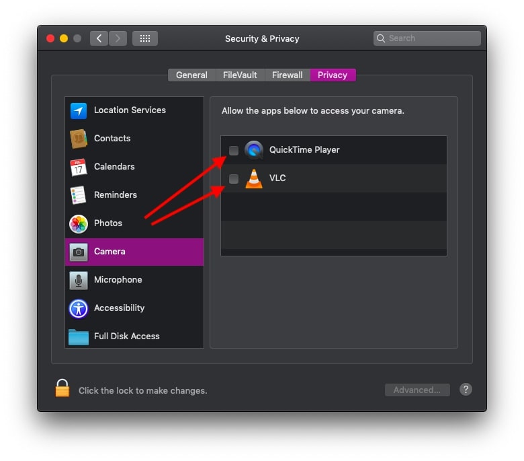
Task: Minimize window with the yellow button
Action: [x=64, y=38]
